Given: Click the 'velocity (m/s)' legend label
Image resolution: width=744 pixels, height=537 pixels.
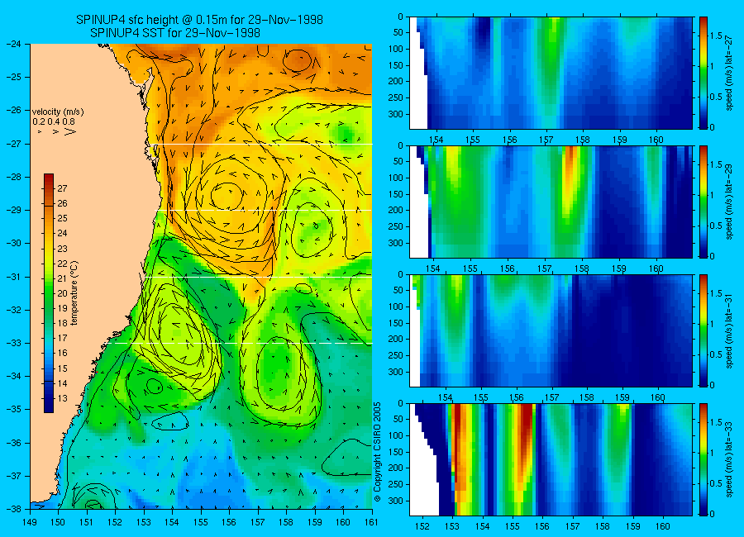Looking at the screenshot, I should tap(58, 112).
